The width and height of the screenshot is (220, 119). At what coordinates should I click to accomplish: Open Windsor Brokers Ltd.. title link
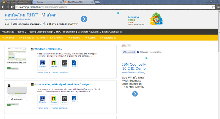tap(48, 49)
